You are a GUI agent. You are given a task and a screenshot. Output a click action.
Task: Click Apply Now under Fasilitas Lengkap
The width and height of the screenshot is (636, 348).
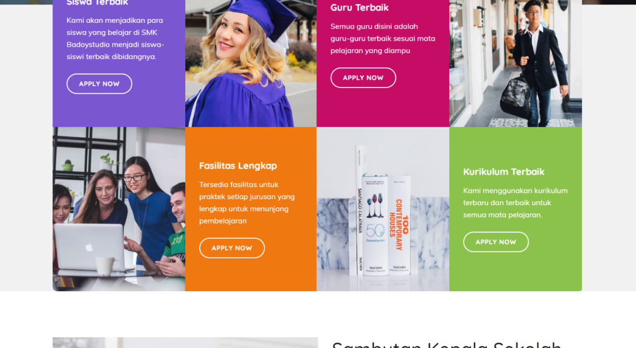[232, 248]
